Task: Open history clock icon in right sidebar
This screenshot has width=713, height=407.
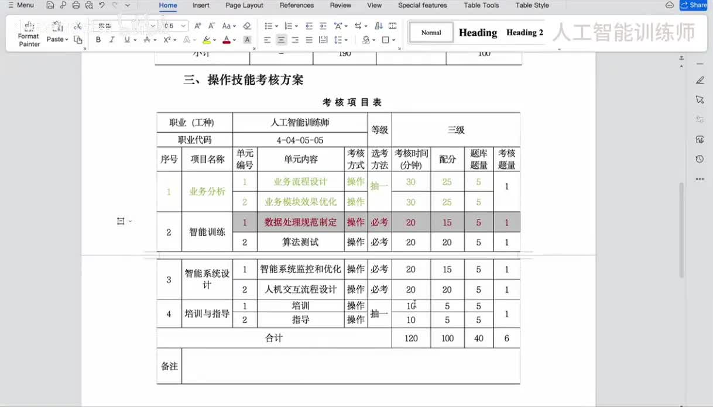Action: [700, 159]
